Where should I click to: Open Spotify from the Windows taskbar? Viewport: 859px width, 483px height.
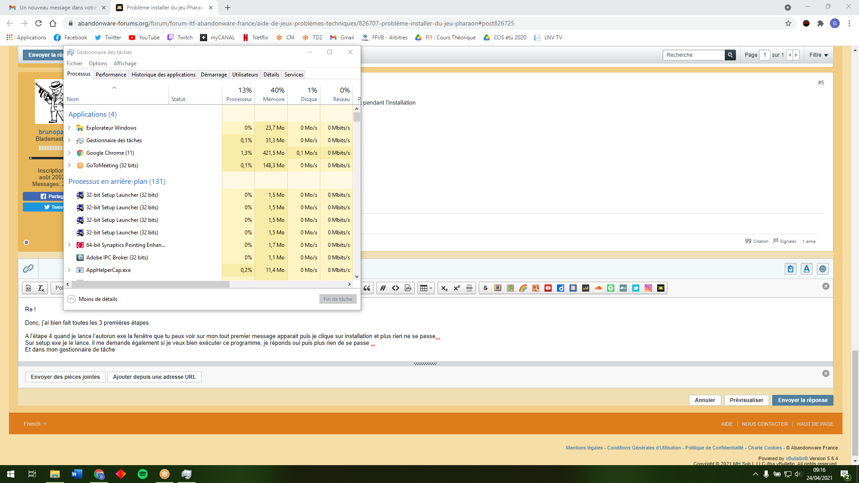pos(143,474)
